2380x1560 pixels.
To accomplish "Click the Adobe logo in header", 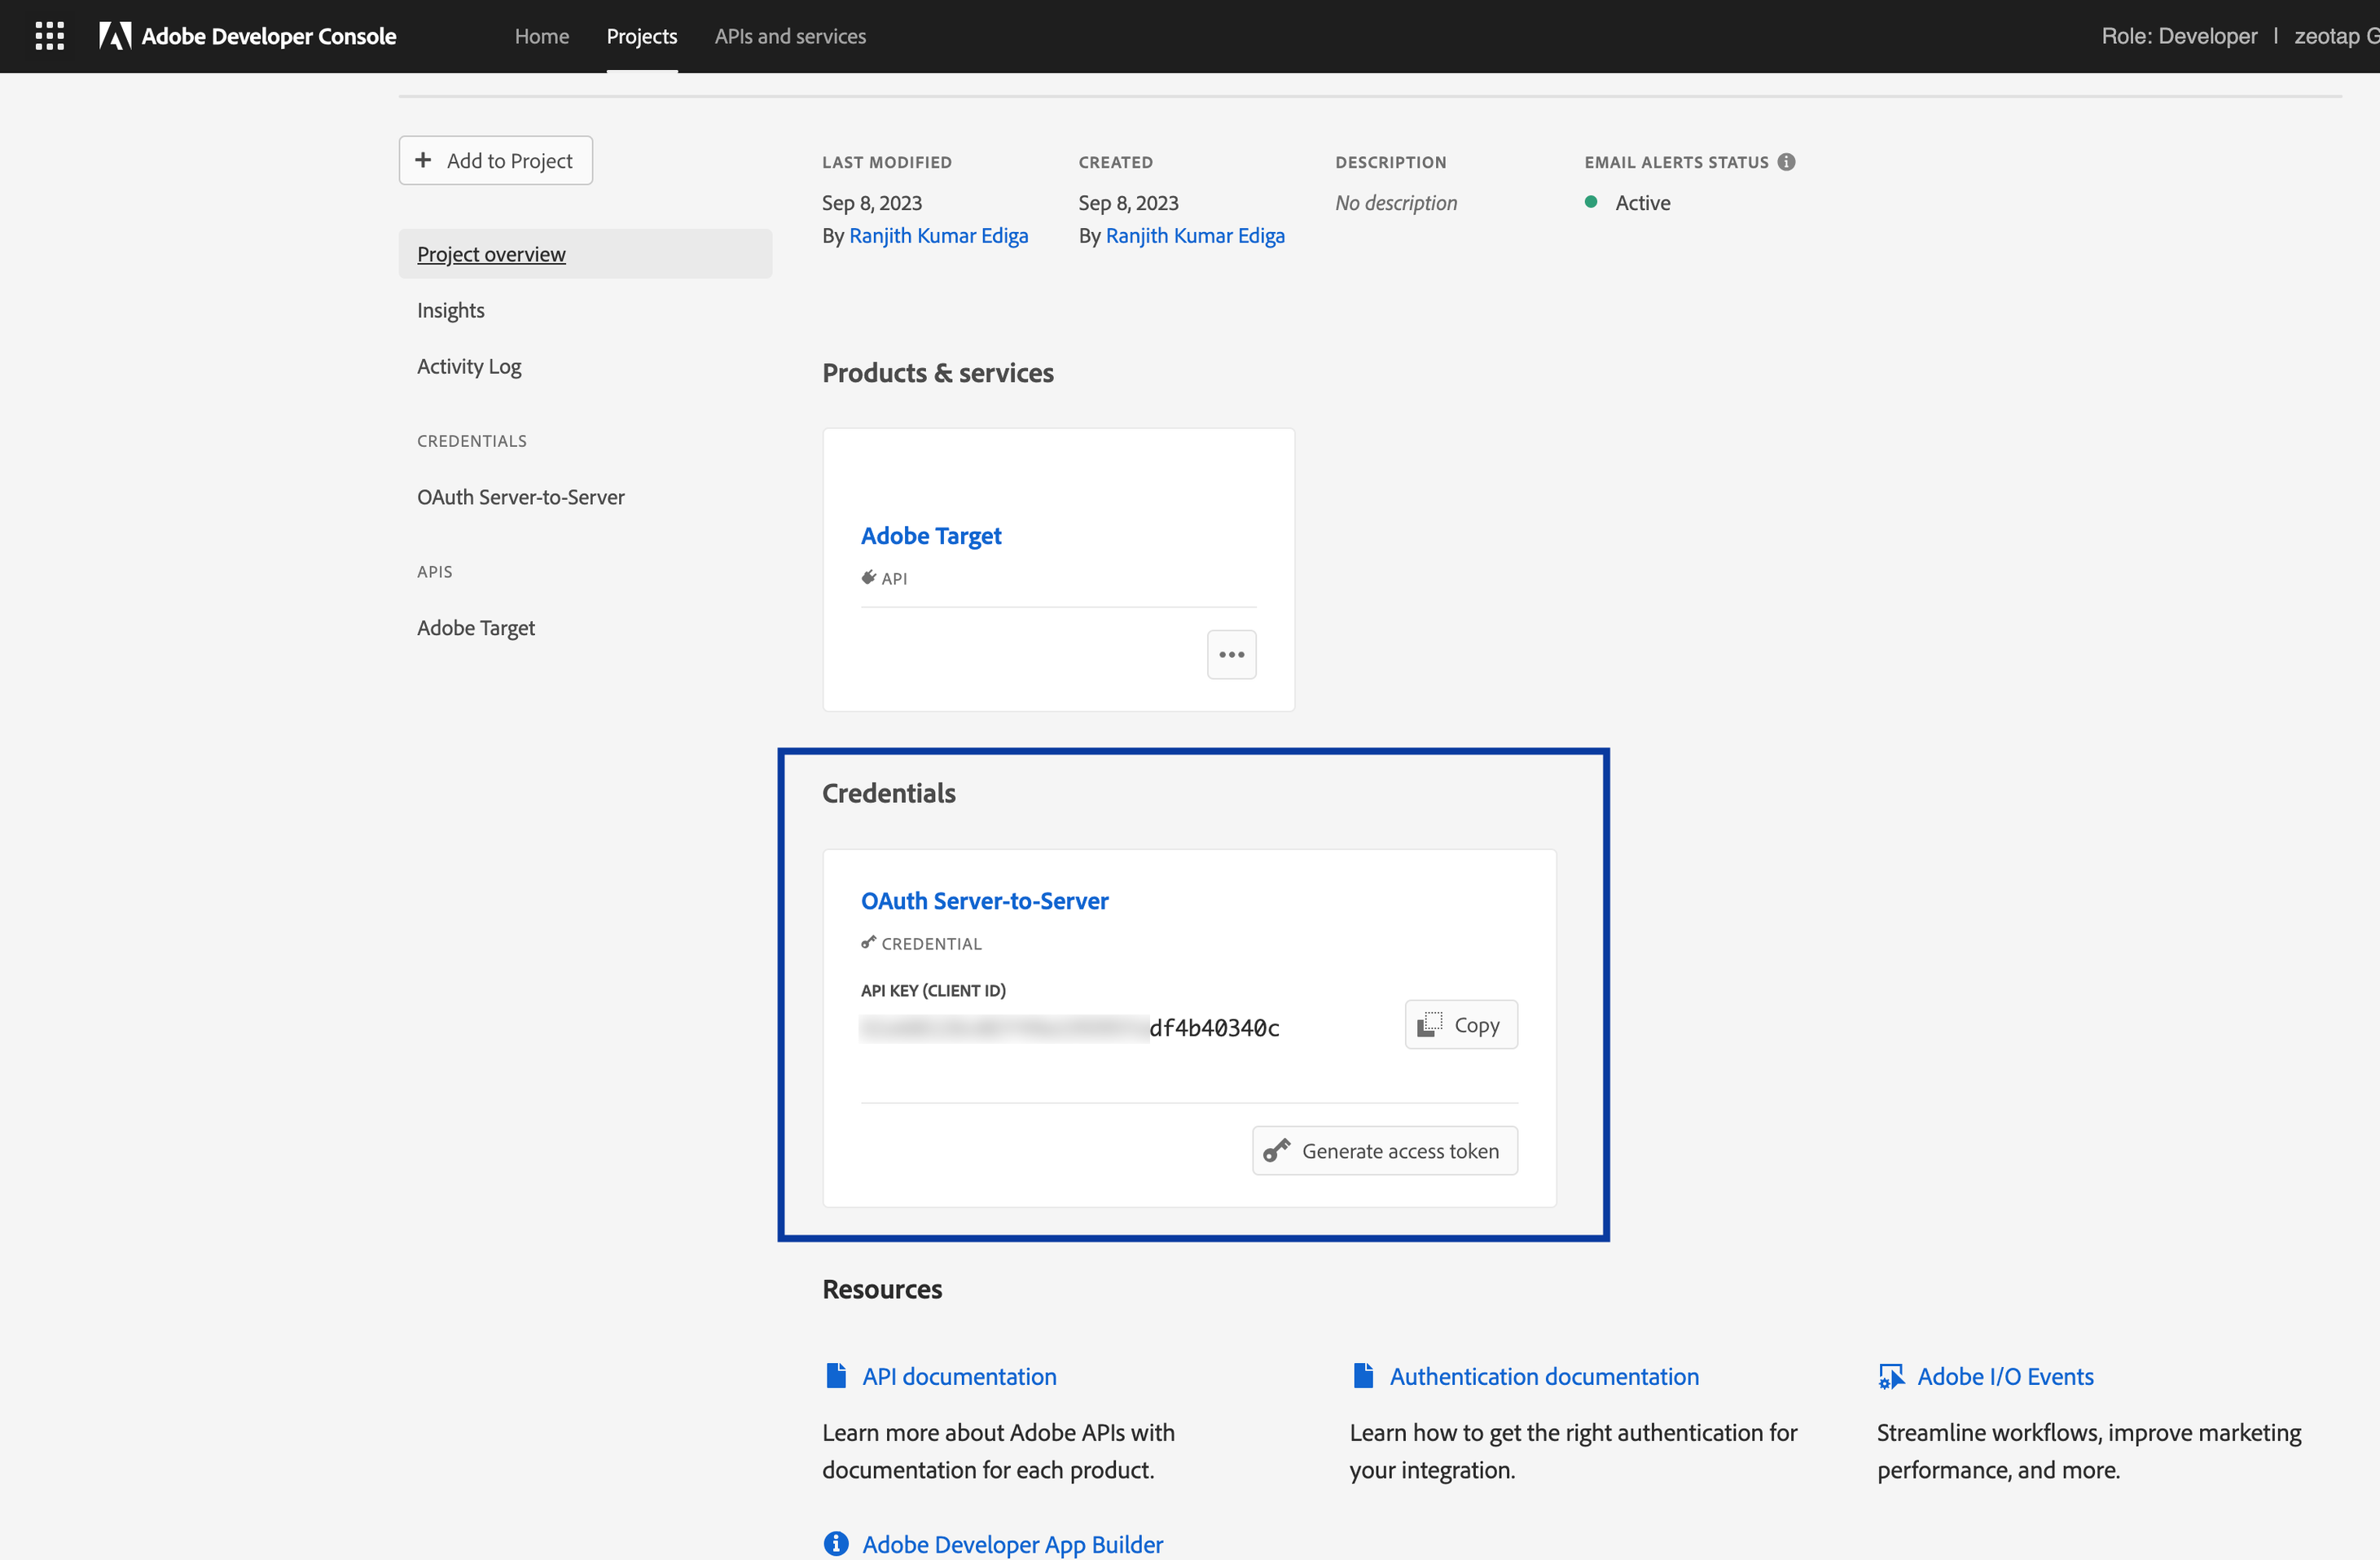I will [x=115, y=36].
